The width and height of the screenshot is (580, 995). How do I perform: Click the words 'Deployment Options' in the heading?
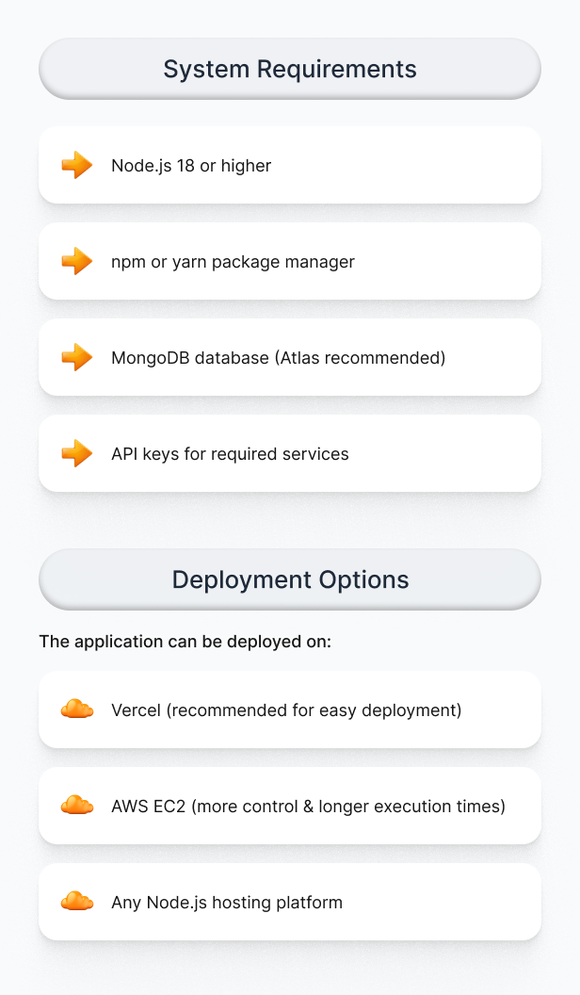click(290, 579)
